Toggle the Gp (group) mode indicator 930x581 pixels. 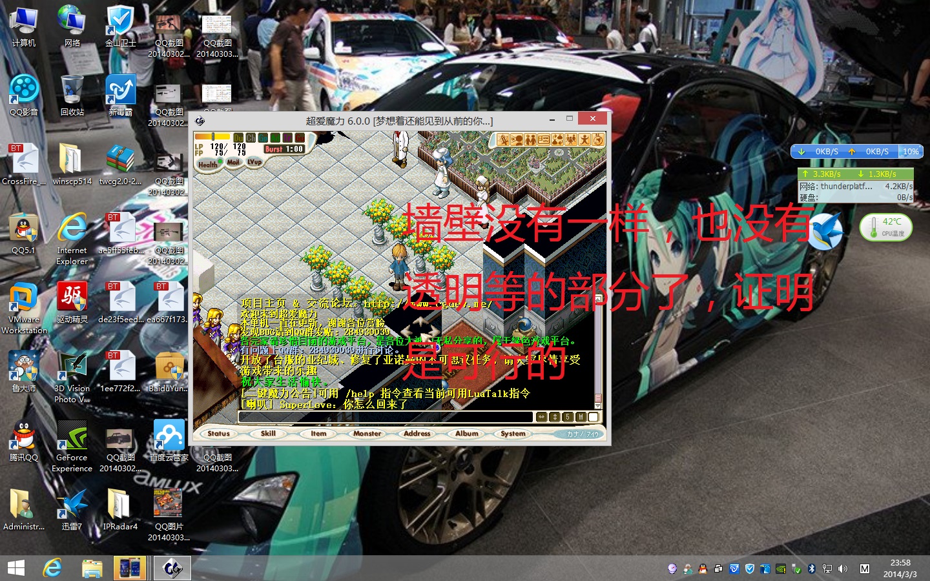[x=263, y=138]
